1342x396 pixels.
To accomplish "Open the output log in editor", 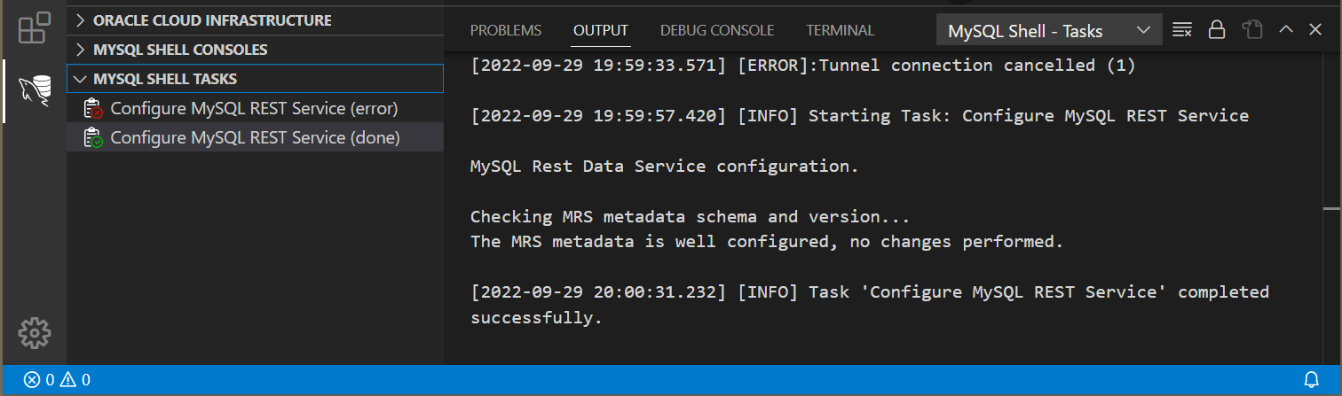I will pos(1252,30).
